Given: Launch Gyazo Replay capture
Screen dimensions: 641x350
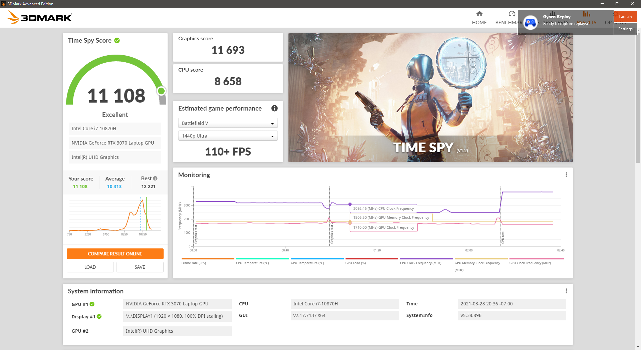Looking at the screenshot, I should 625,17.
